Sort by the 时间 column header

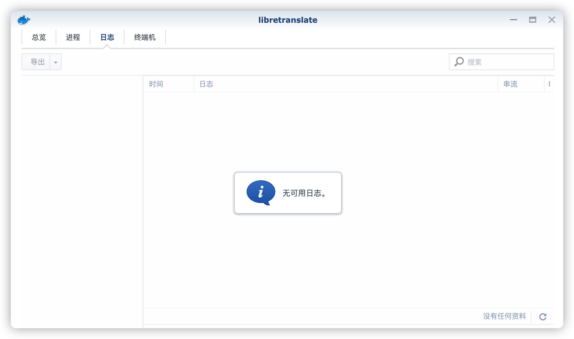pos(169,84)
